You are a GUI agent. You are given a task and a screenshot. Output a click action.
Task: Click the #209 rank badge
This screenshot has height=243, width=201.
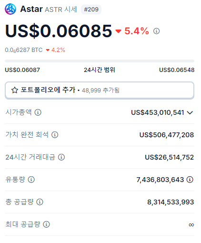pos(91,10)
